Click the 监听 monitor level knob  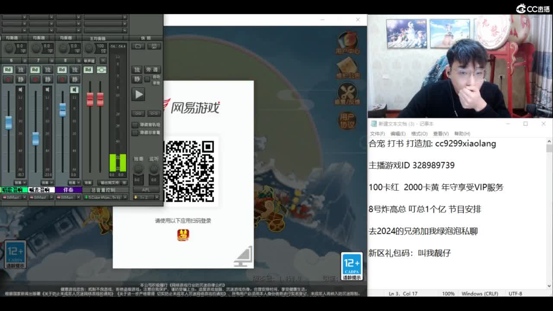tap(154, 169)
